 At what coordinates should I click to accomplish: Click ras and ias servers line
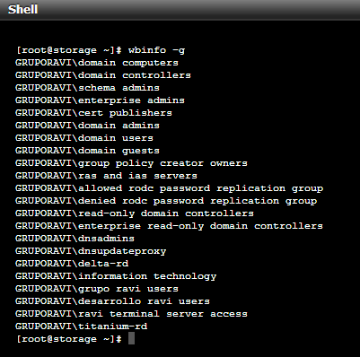pos(106,176)
